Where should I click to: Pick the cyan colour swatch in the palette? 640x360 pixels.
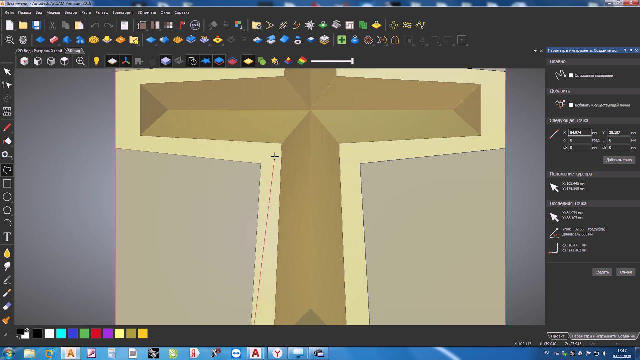61,334
